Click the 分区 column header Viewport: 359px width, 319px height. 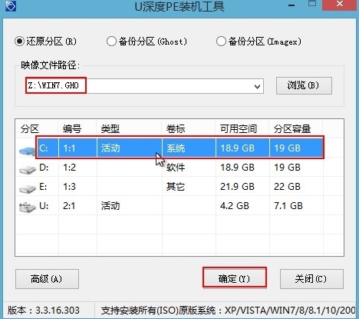click(x=30, y=129)
